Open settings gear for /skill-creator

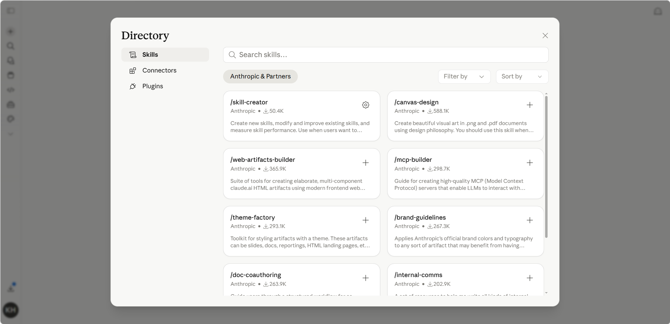366,105
